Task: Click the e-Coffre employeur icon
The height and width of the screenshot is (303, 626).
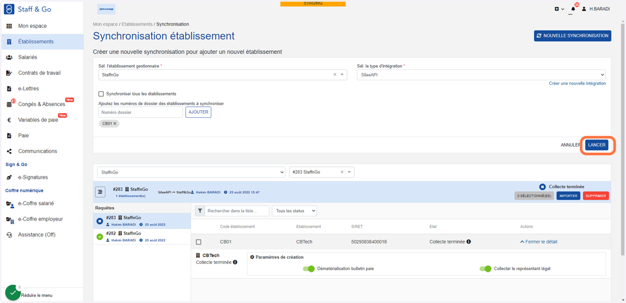Action: point(9,220)
